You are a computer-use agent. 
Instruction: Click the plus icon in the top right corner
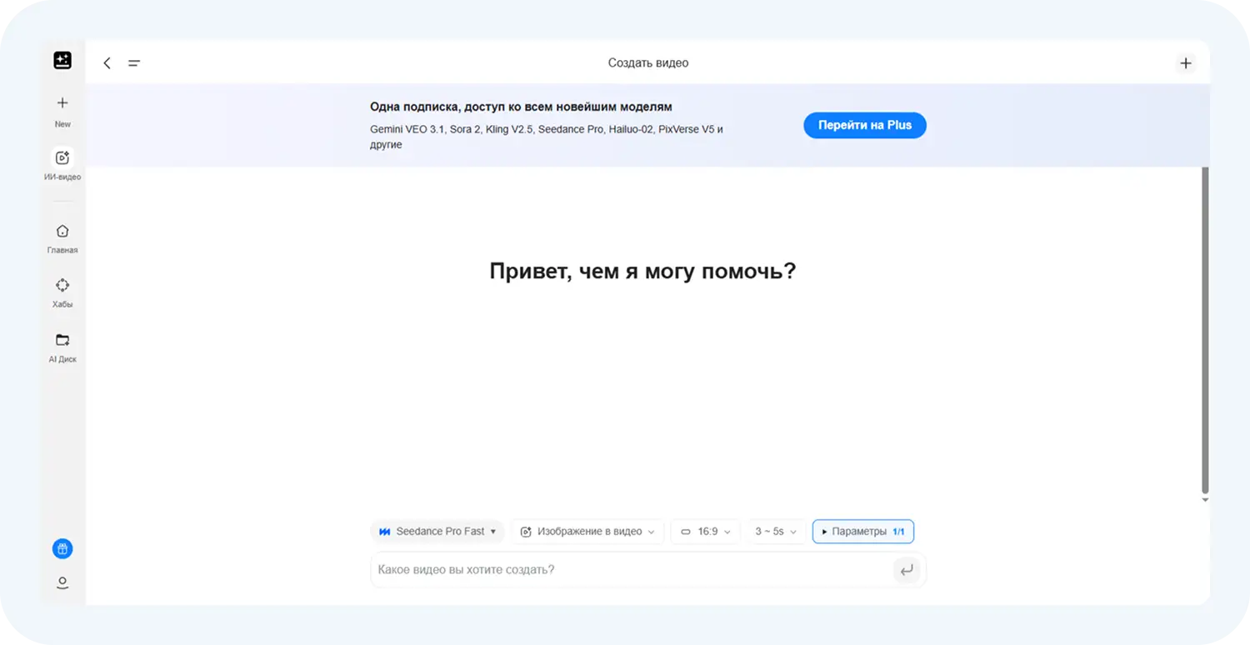(1186, 62)
